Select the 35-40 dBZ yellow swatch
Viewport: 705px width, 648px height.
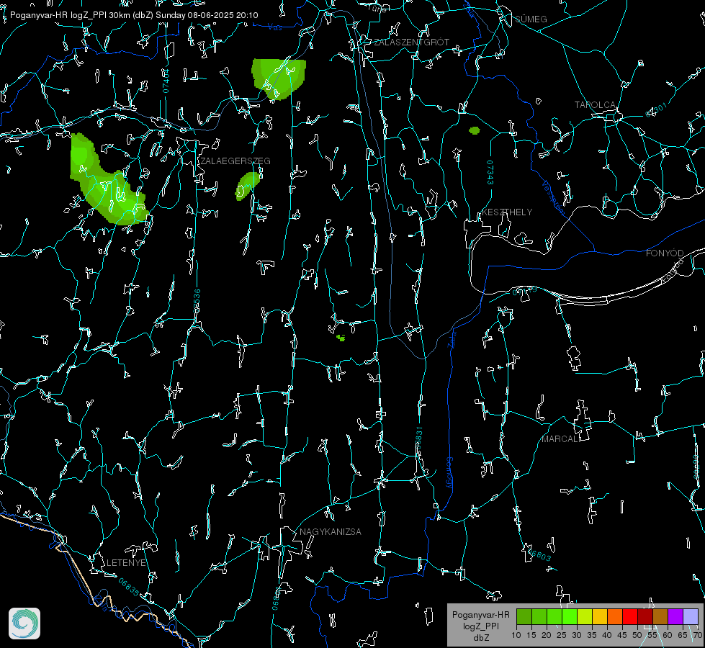600,616
